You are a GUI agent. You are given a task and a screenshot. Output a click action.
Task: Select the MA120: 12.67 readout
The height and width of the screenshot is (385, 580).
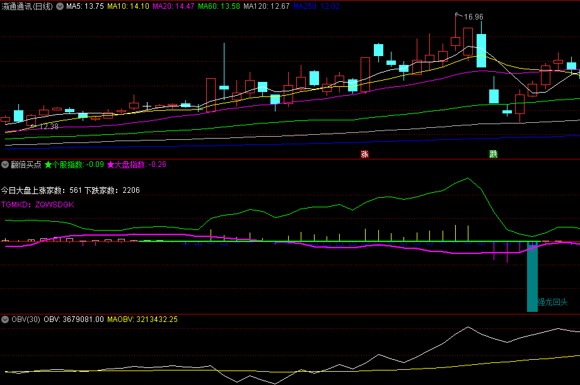tap(266, 6)
